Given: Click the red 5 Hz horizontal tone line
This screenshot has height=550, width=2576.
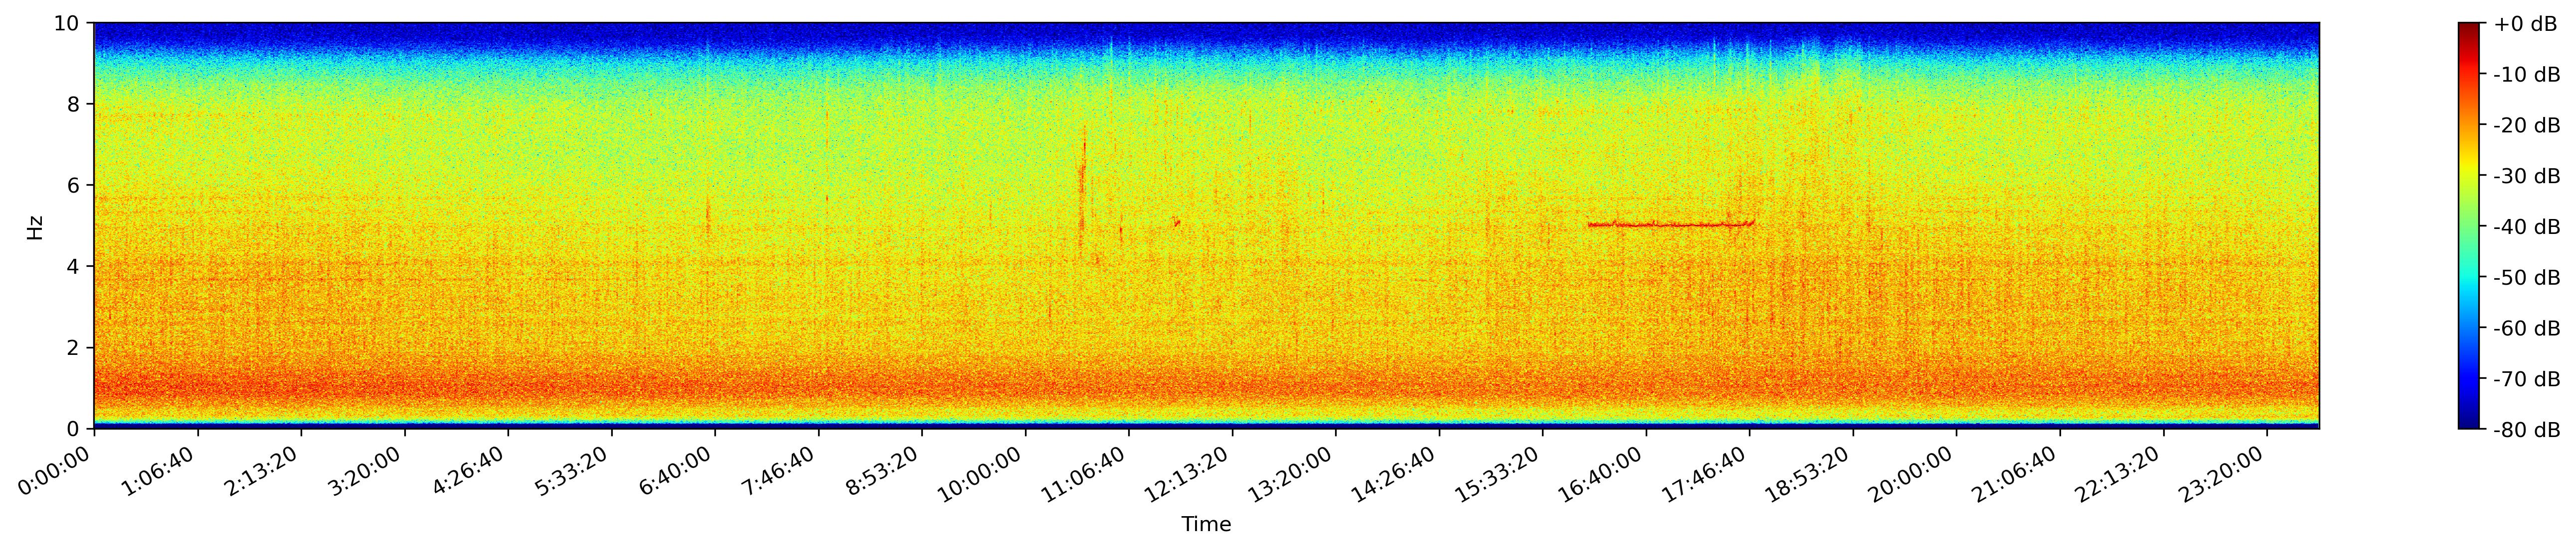Looking at the screenshot, I should 1670,224.
